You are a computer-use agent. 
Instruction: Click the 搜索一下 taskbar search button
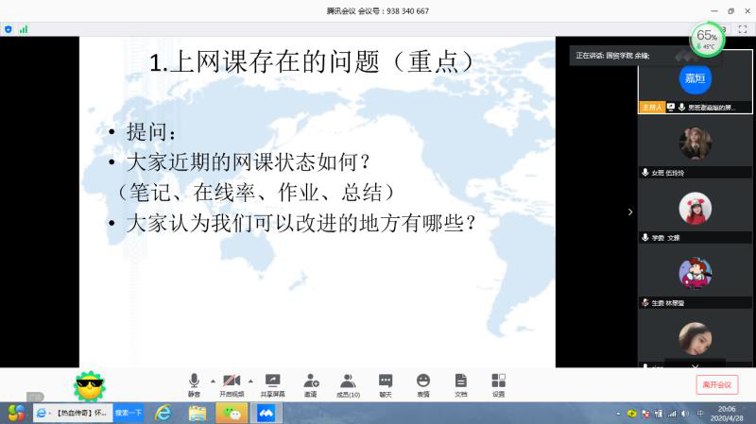129,413
